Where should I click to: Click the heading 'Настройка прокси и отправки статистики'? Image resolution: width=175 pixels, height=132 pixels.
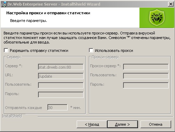coord(48,13)
